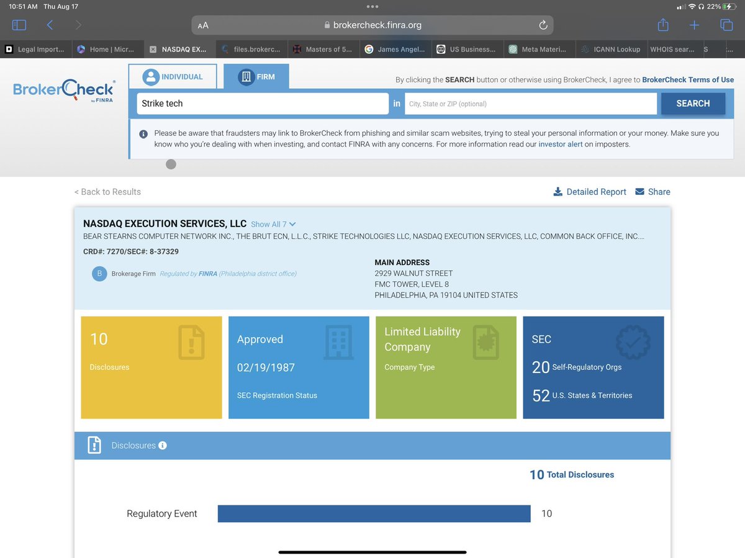This screenshot has width=745, height=558.
Task: Click the yellow 10 Disclosures tile
Action: [x=151, y=367]
